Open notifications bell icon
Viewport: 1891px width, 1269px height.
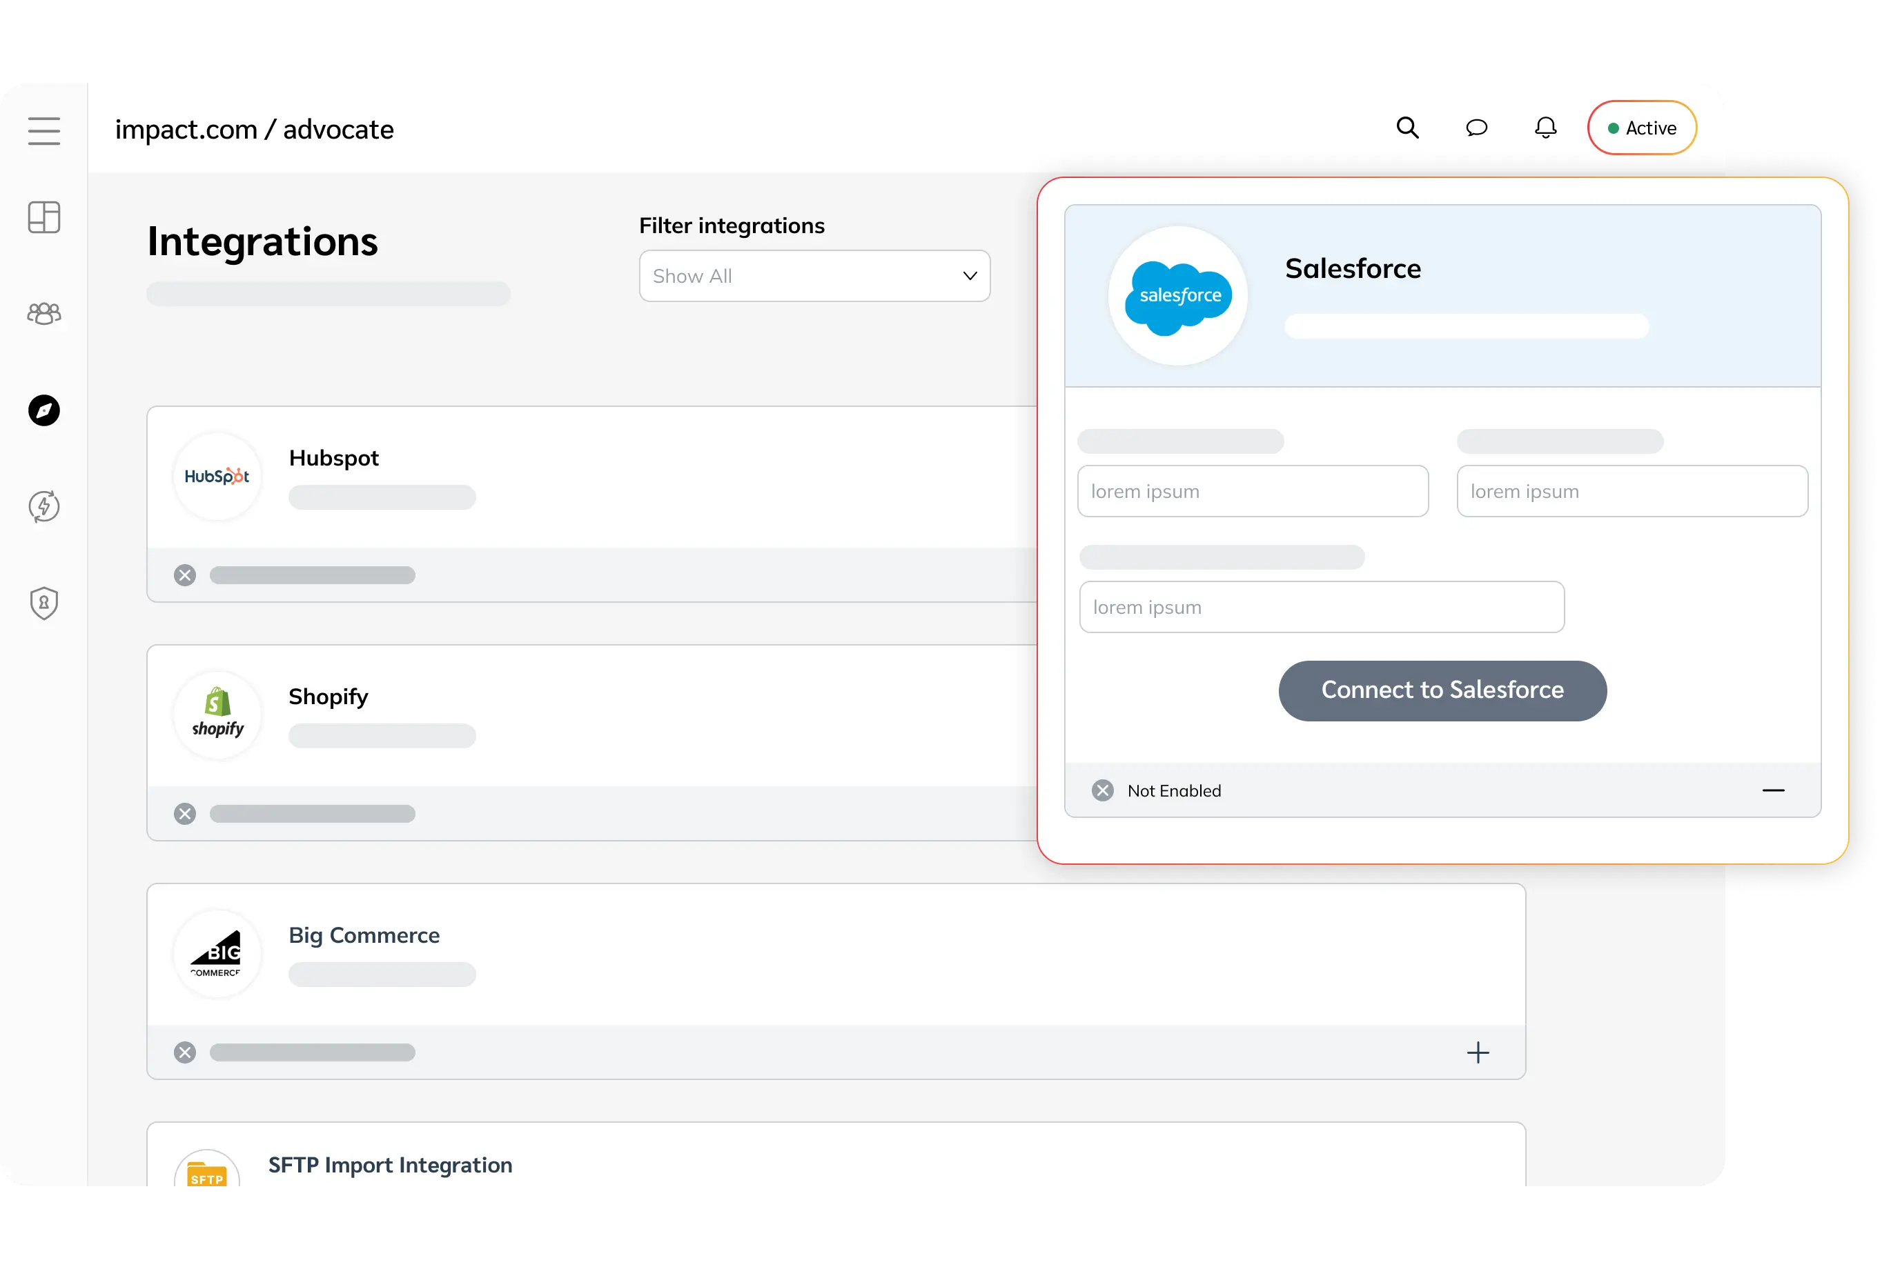click(1545, 128)
